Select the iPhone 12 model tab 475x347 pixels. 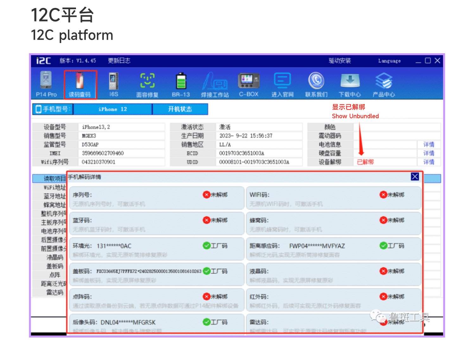pyautogui.click(x=113, y=109)
